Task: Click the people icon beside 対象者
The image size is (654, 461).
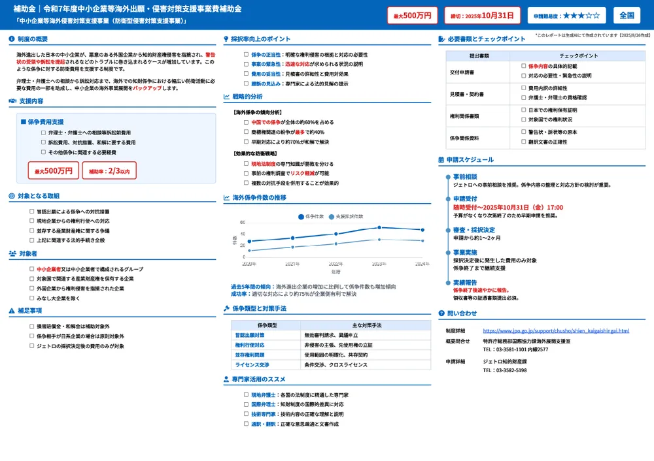Action: click(x=12, y=253)
